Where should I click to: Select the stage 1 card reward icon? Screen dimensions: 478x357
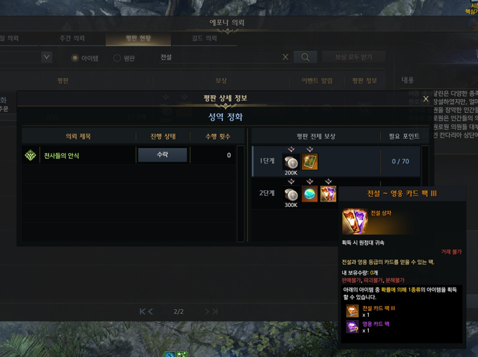pos(310,161)
